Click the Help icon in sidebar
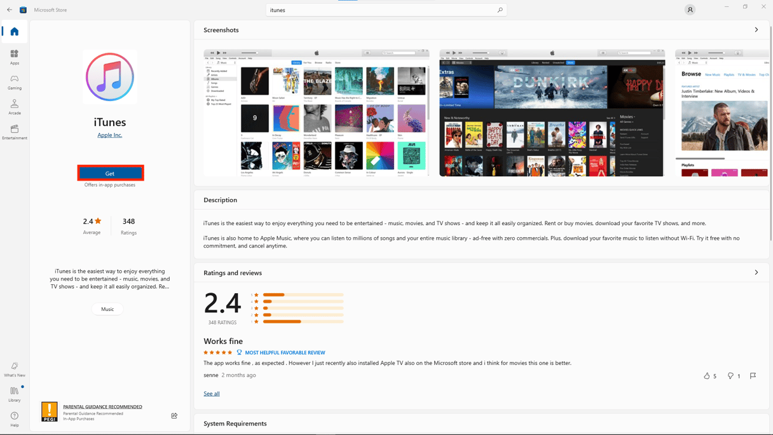This screenshot has width=773, height=435. [x=14, y=419]
